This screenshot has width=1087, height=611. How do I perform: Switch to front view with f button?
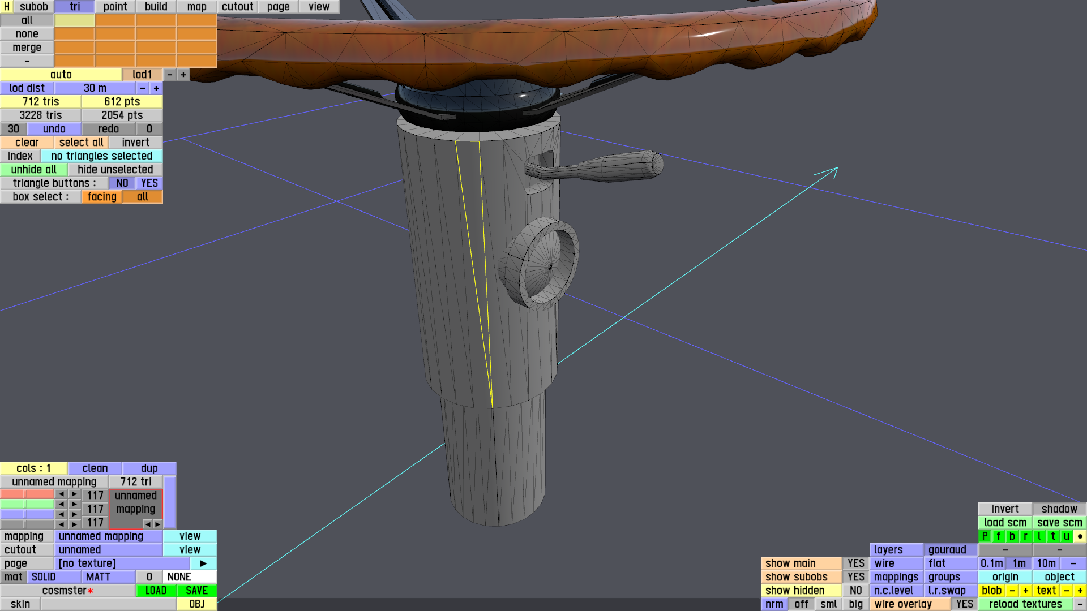click(x=998, y=536)
